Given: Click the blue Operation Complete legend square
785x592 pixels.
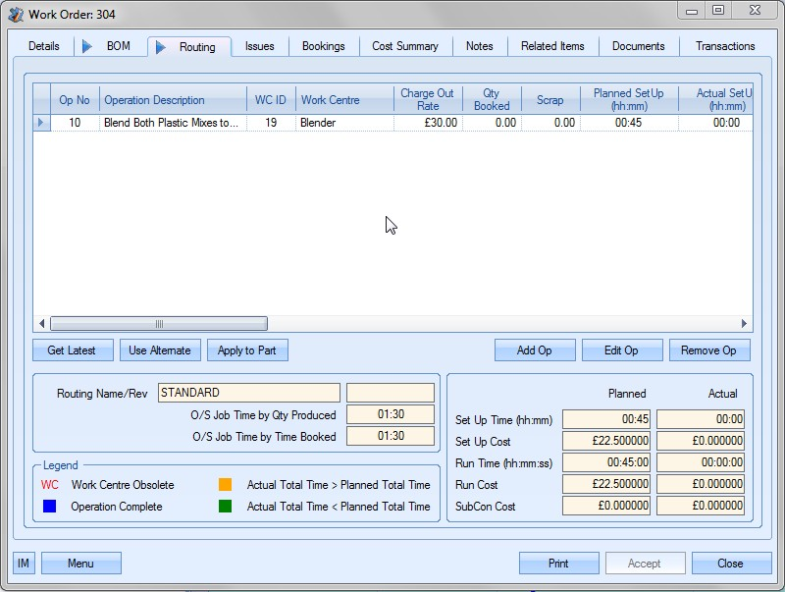Looking at the screenshot, I should pos(48,507).
